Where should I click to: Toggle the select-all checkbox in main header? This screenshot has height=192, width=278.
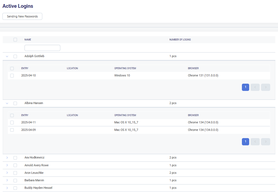point(15,40)
